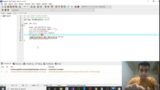Screen dimensions: 160x90
Task: Select the v1vv1.cpp editor tab
Action: (22, 13)
